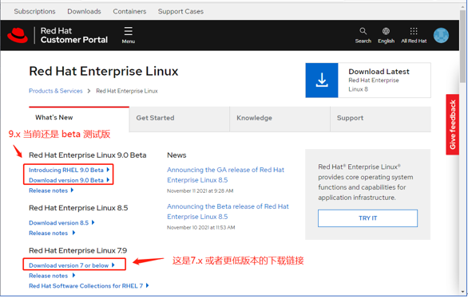Image resolution: width=468 pixels, height=298 pixels.
Task: Click the scrollbar down arrow
Action: (463, 292)
